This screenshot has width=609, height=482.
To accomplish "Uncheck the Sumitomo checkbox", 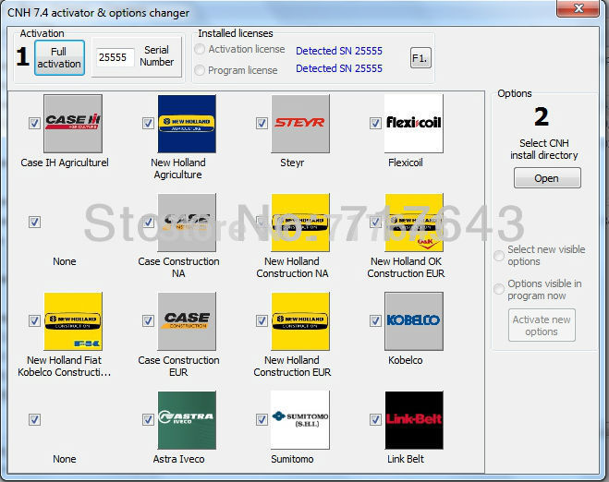I will click(262, 419).
